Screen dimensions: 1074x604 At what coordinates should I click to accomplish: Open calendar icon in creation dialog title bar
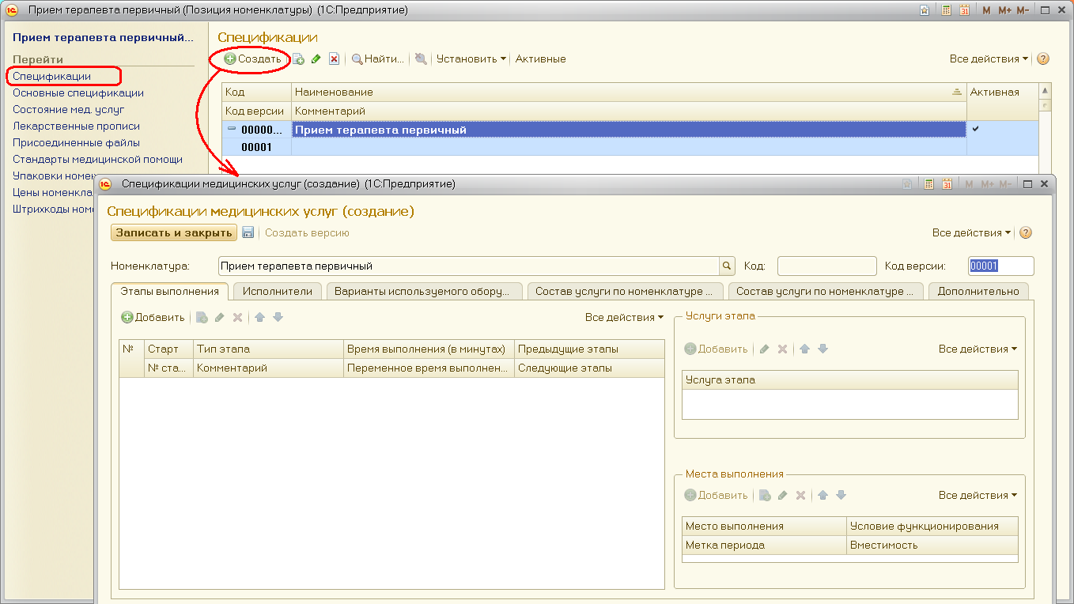[947, 183]
